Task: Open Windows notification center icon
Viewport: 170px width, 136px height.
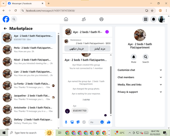Action: tap(165, 133)
